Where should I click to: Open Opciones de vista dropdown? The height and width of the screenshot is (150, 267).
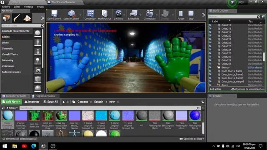pos(192,139)
